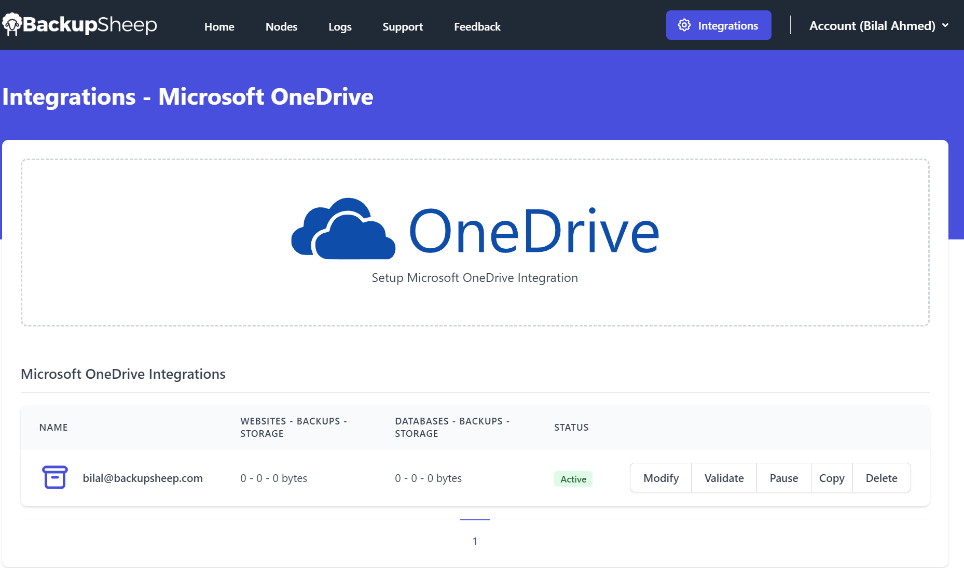
Task: Click the OneDrive cloud logo
Action: click(x=343, y=228)
